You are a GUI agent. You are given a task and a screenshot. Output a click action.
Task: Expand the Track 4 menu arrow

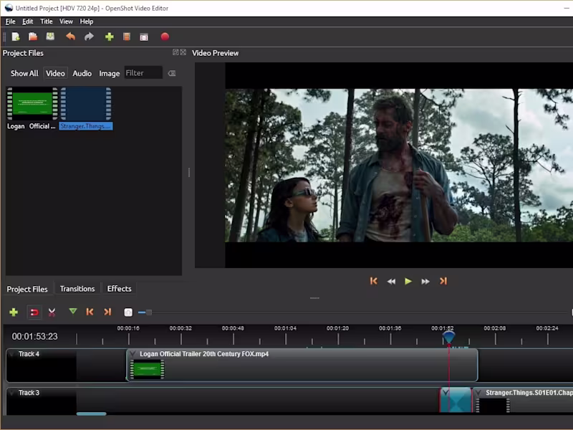click(12, 354)
